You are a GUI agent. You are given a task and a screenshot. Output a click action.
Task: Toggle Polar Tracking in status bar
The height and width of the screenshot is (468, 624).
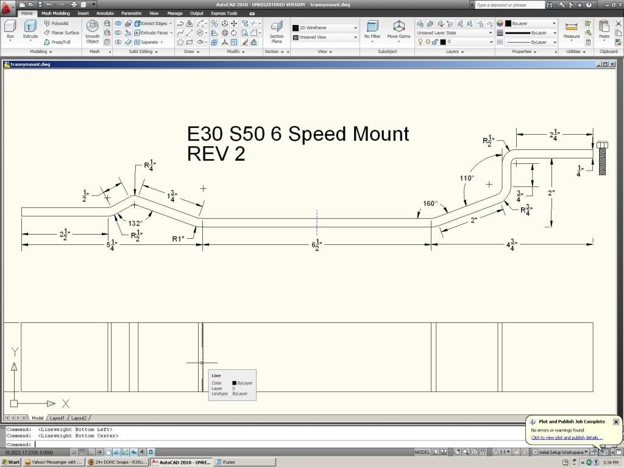click(99, 452)
